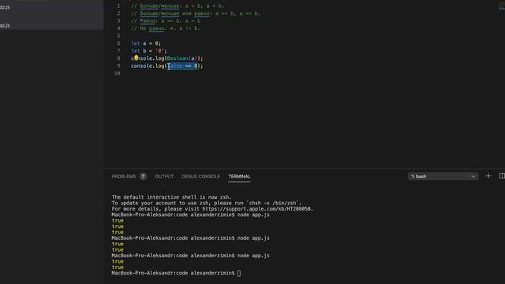Click 'Boolean' in the line 8 console.log call
This screenshot has width=505, height=284.
[178, 58]
